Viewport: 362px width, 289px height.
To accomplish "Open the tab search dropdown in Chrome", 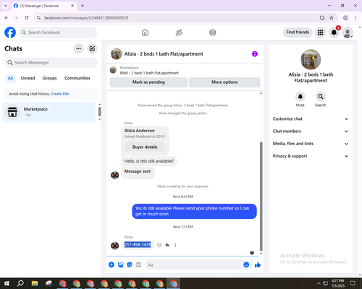I will point(6,6).
